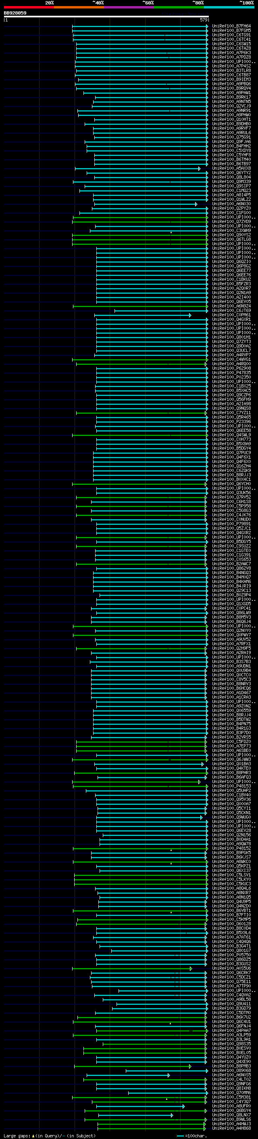Open the UniRef100_A5AXX8 hit
258x1139 pixels.
[231, 168]
